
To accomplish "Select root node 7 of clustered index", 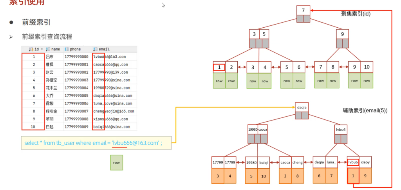I will coord(303,10).
